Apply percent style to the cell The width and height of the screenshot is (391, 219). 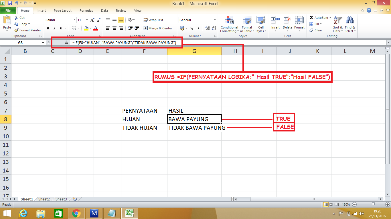[x=191, y=28]
